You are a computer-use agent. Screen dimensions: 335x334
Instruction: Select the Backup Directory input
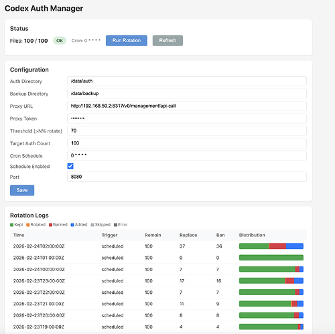tap(187, 94)
